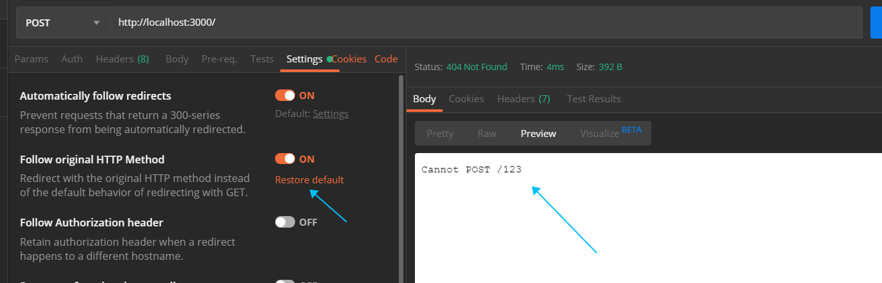The height and width of the screenshot is (283, 882).
Task: Select the Preview view button
Action: (539, 133)
